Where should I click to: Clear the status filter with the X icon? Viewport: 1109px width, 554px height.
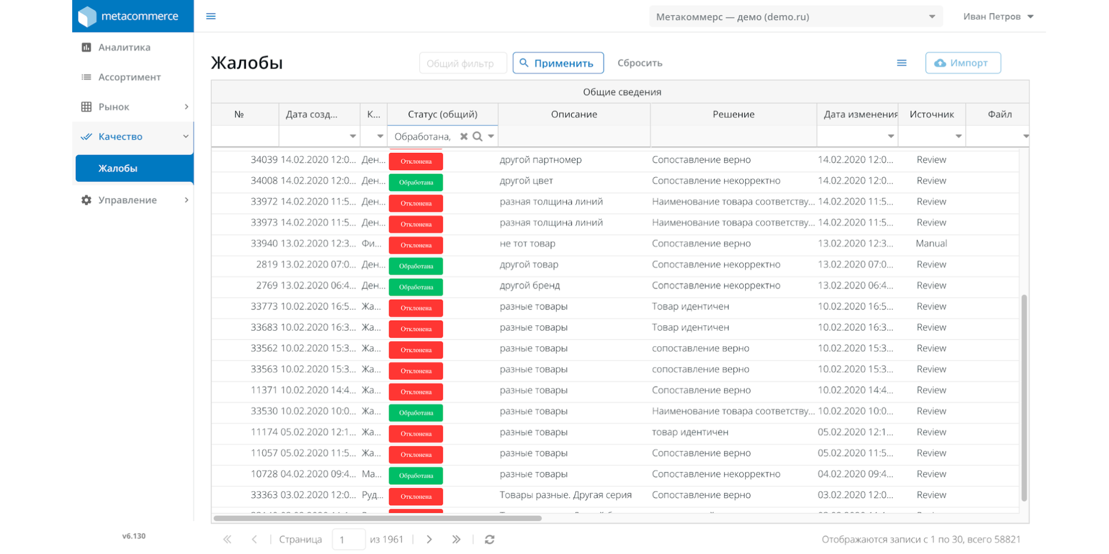pos(463,137)
